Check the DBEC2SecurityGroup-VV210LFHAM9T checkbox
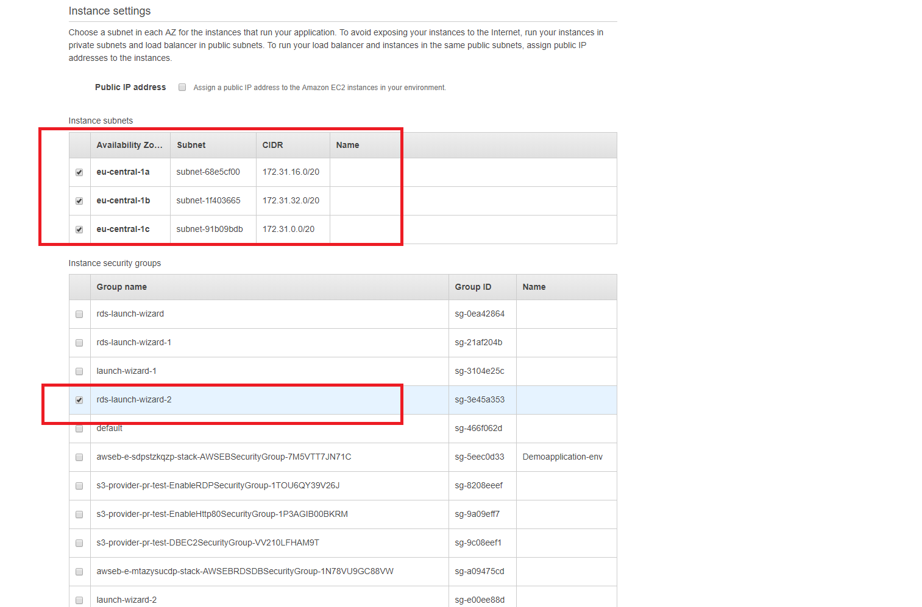 click(79, 543)
